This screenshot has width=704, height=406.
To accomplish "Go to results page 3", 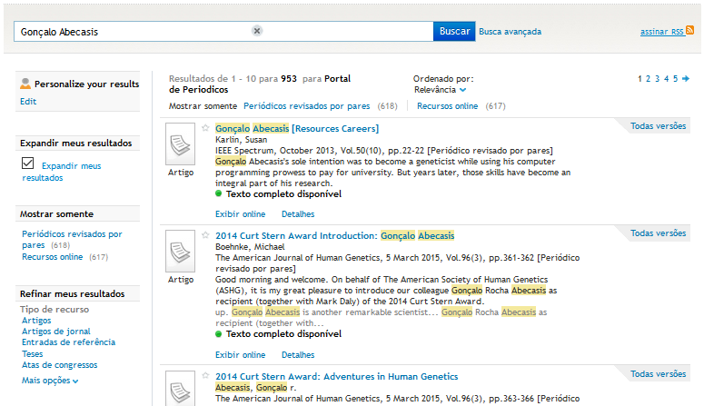I will pos(657,79).
